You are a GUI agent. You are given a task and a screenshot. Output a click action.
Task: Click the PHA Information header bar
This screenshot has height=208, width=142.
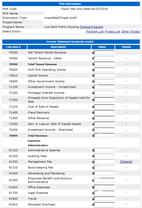click(x=71, y=4)
